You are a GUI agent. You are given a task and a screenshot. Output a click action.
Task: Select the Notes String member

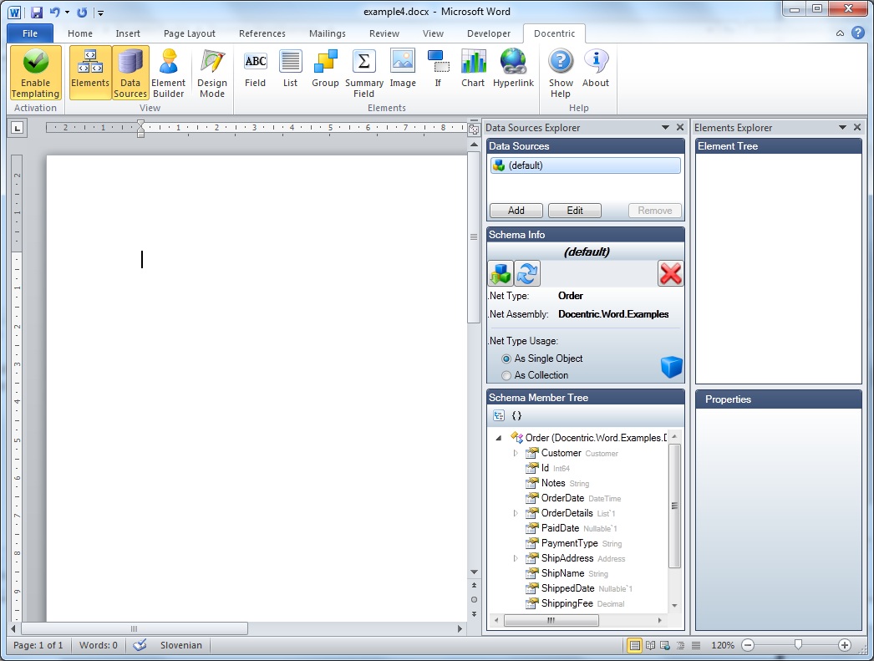[558, 483]
